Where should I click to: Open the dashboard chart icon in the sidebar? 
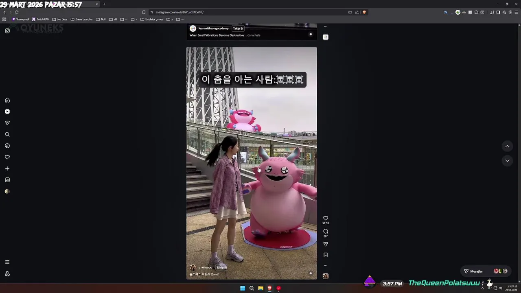pyautogui.click(x=7, y=180)
